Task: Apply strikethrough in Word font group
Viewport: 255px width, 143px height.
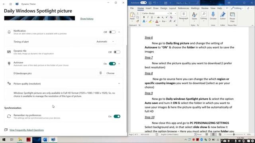Action: coord(158,17)
